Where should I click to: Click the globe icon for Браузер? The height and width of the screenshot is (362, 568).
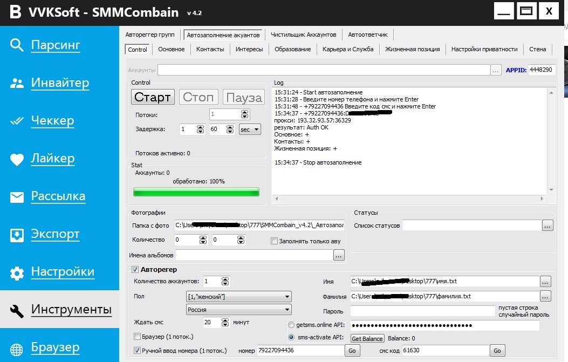tap(17, 349)
